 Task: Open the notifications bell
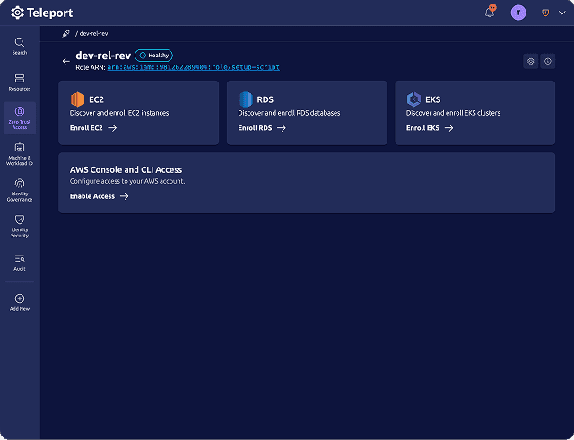pos(490,12)
